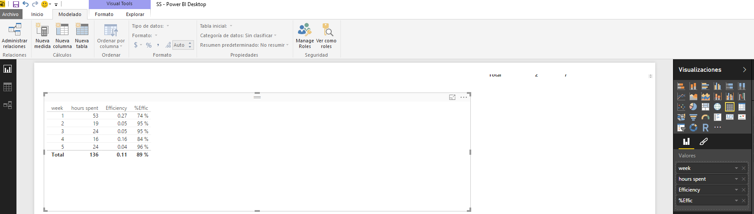Sort table by hours spent header
The height and width of the screenshot is (214, 754).
[x=84, y=108]
